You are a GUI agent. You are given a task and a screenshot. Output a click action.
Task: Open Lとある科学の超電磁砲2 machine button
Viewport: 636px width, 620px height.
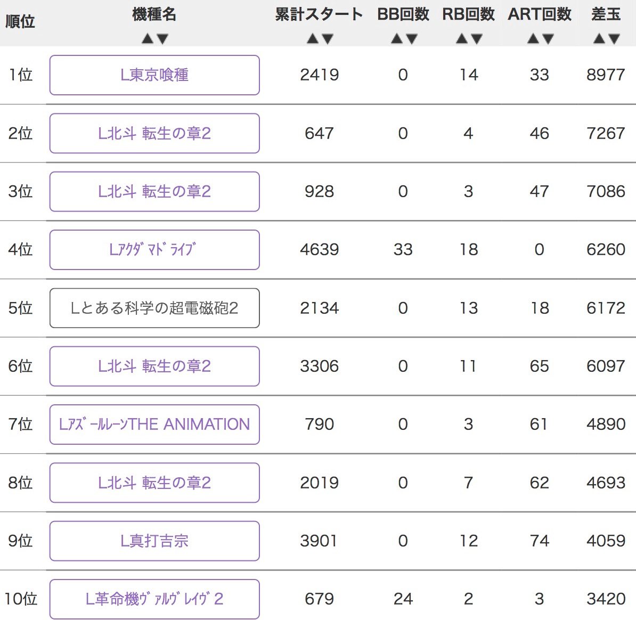click(154, 308)
